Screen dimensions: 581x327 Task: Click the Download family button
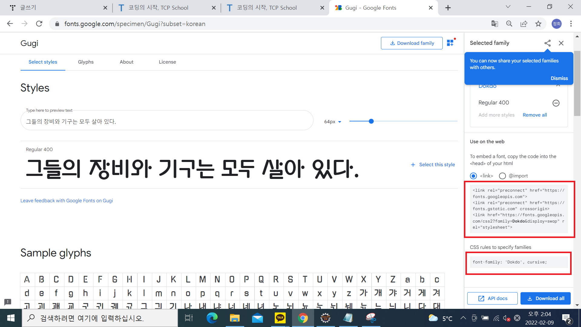pos(412,43)
